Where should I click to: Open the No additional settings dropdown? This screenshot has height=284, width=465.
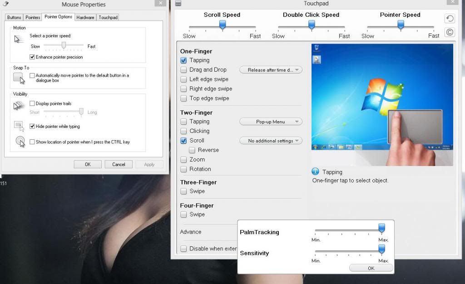(x=271, y=141)
